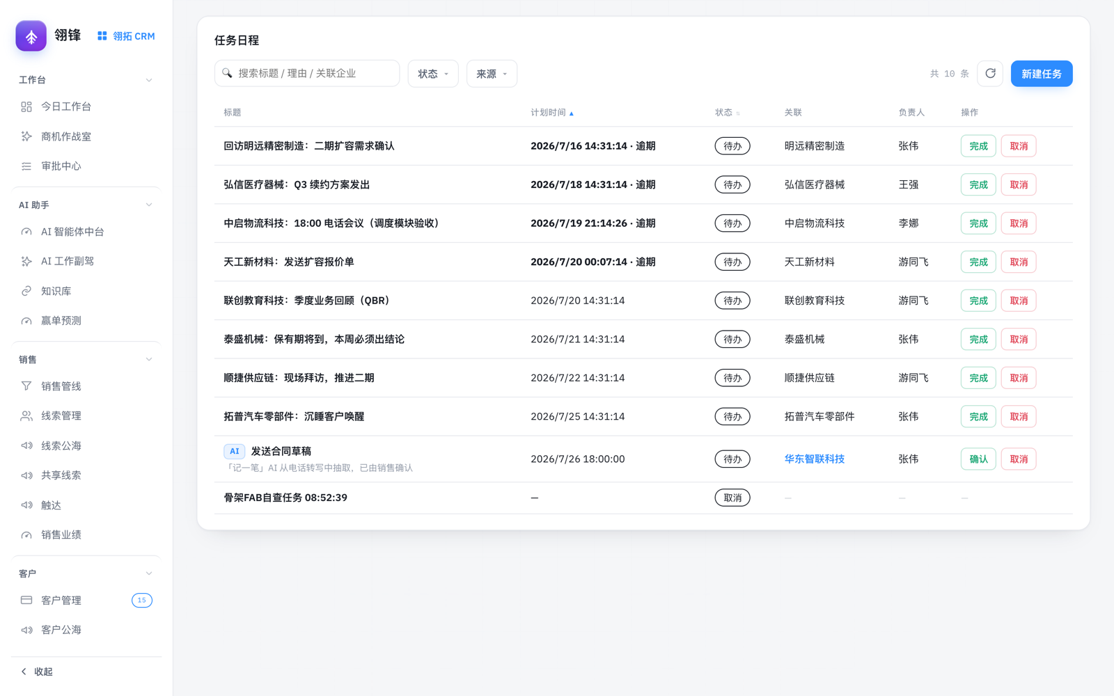1114x696 pixels.
Task: Open 华东智联科技 link
Action: [x=815, y=459]
